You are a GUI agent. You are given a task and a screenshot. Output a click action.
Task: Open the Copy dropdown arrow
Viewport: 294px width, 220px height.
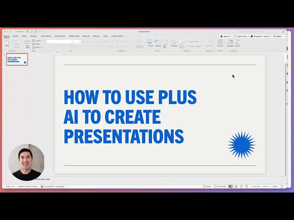point(20,44)
